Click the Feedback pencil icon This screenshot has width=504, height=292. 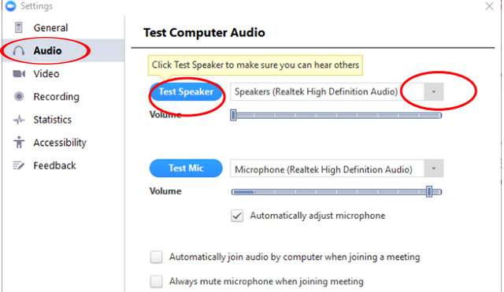click(19, 165)
